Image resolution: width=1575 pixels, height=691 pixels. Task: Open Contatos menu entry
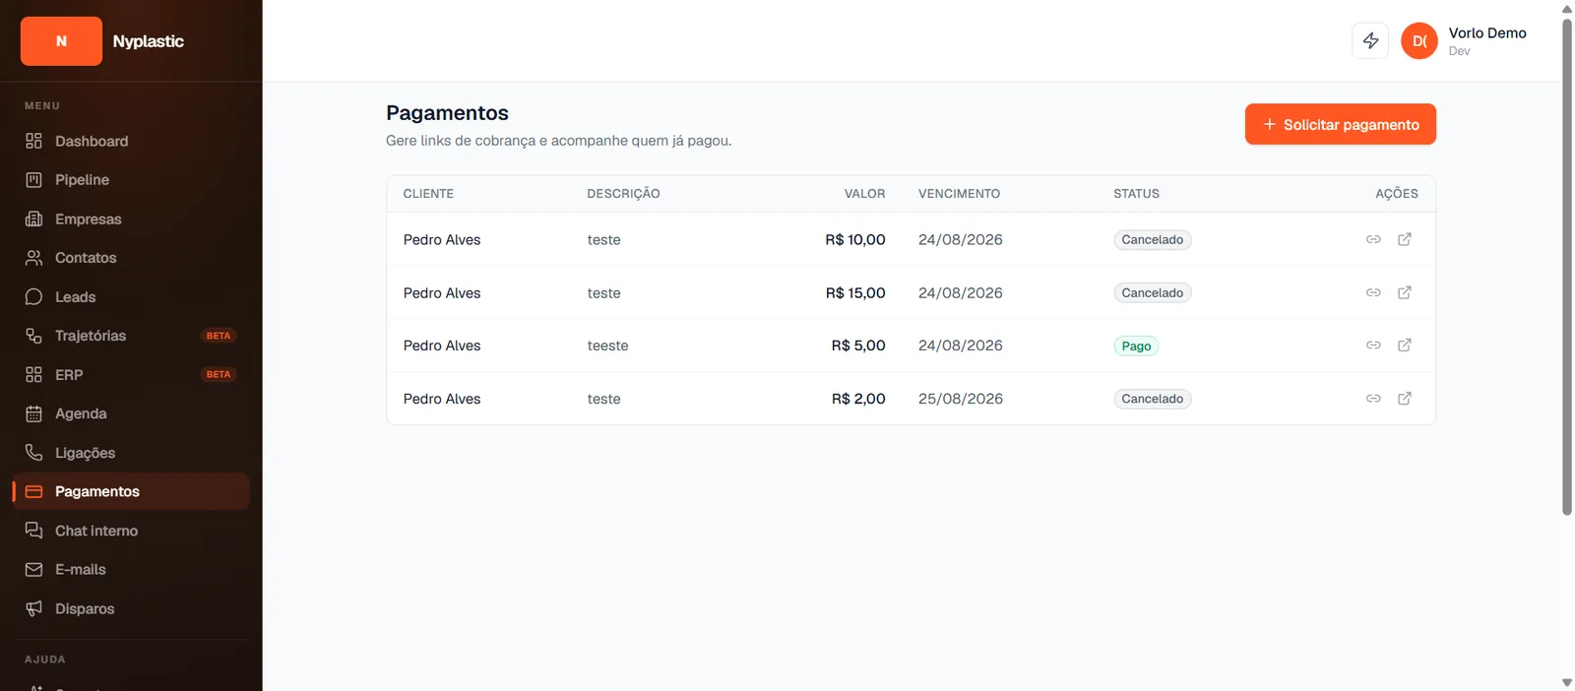coord(131,258)
